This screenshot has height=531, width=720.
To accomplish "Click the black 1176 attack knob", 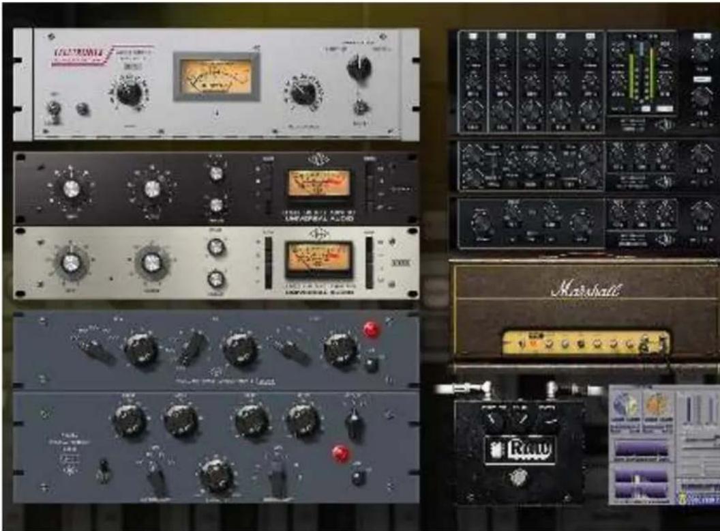I will point(216,174).
